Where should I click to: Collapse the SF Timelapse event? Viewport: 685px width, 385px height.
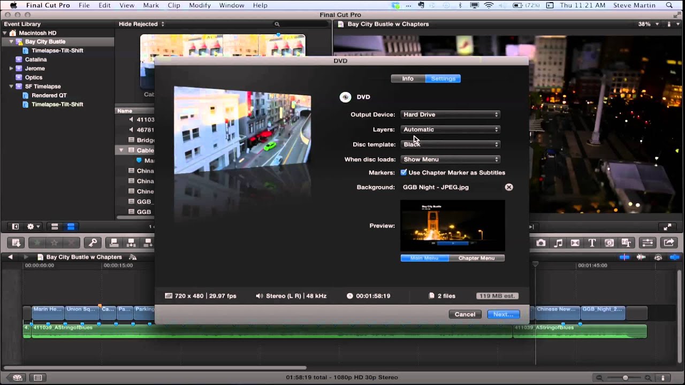tap(11, 87)
